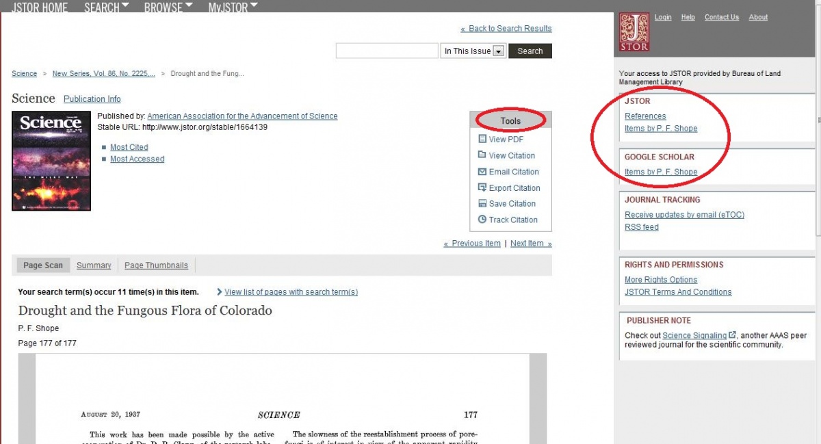
Task: Click inside the search text field
Action: coord(387,51)
